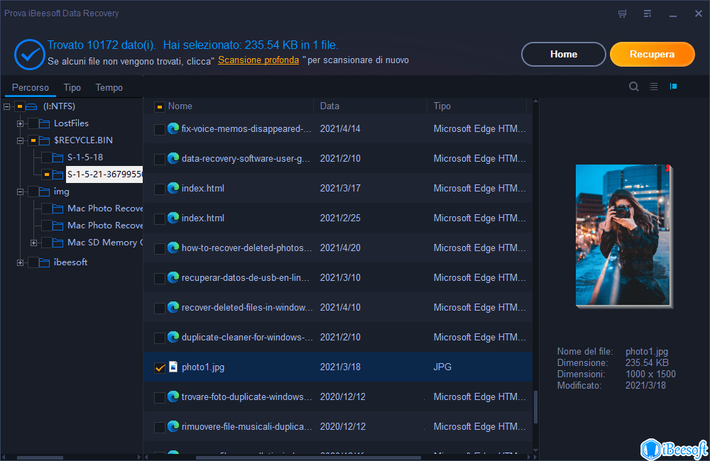Expand the ibeesoft folder node
The width and height of the screenshot is (710, 461).
click(21, 262)
